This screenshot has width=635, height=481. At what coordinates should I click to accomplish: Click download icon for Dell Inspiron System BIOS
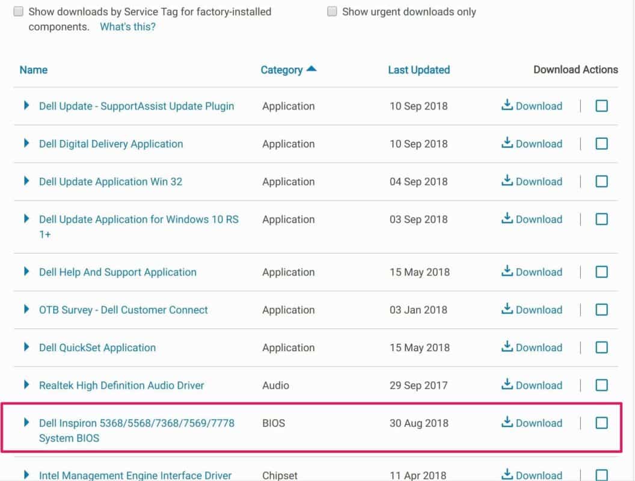[x=507, y=422]
